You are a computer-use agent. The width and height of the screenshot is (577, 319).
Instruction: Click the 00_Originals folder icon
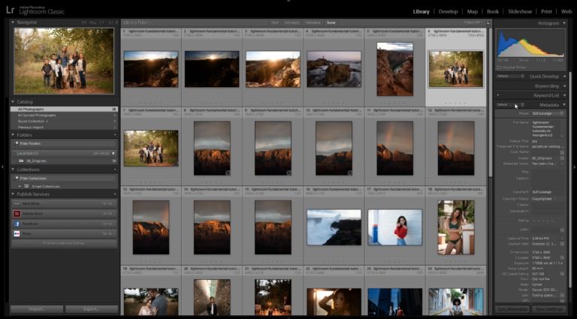(x=21, y=161)
